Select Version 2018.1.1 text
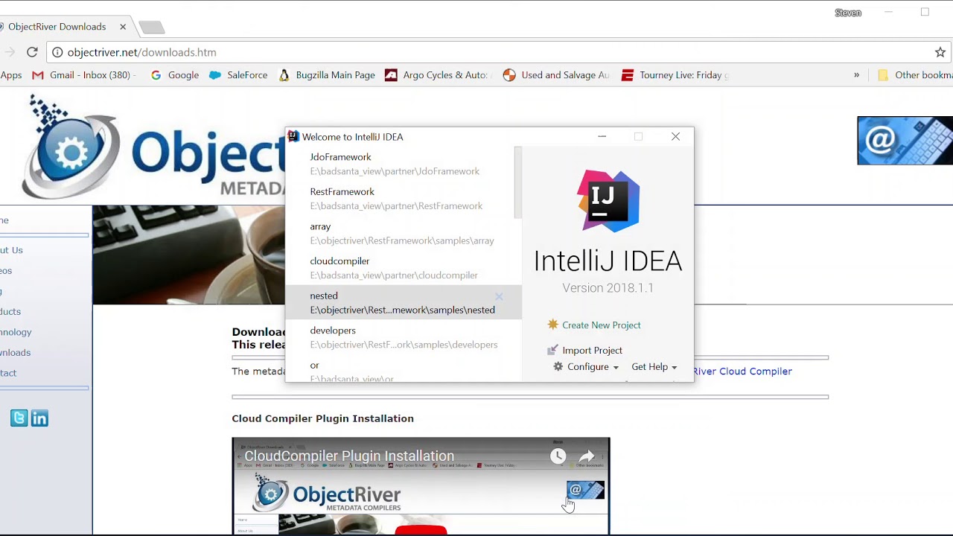The image size is (953, 536). [x=608, y=288]
